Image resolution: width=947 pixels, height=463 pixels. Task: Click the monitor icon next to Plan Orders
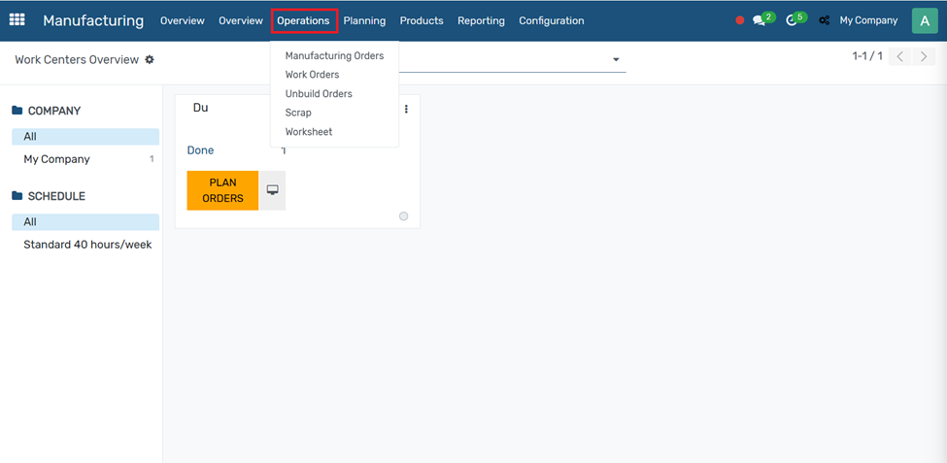272,190
